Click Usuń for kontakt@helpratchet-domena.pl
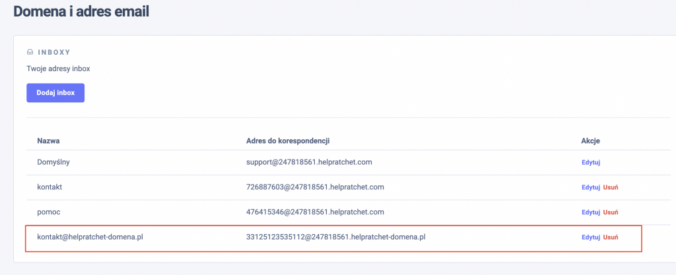 [x=610, y=237]
